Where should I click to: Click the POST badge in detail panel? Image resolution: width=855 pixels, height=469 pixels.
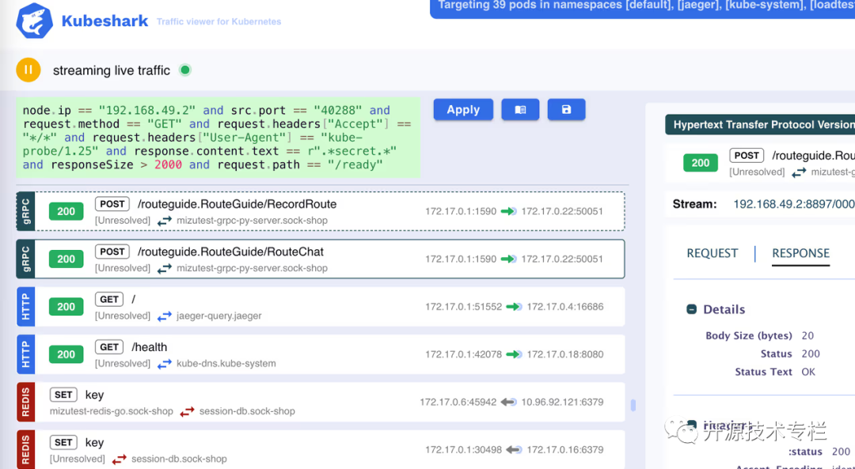pos(747,156)
